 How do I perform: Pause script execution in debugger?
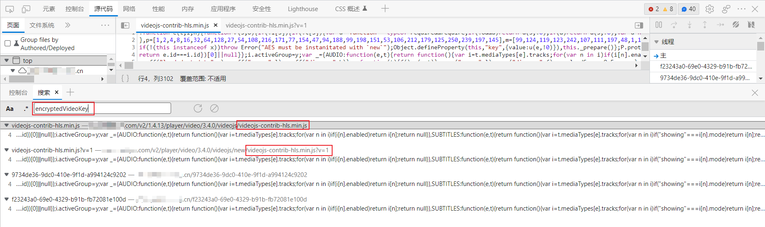coord(659,25)
